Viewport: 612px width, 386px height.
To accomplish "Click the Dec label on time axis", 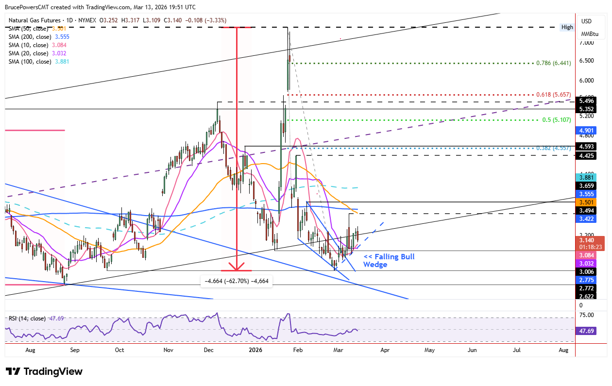I will click(x=210, y=350).
